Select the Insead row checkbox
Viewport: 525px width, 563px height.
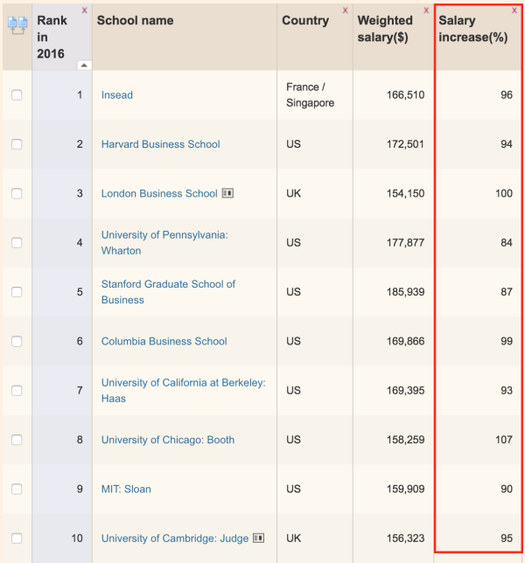click(17, 95)
